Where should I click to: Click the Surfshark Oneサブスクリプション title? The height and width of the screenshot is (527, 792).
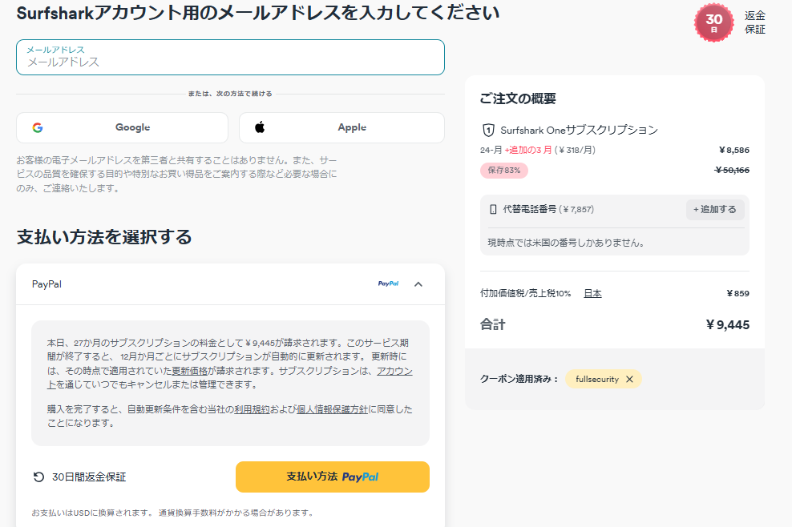pos(579,131)
